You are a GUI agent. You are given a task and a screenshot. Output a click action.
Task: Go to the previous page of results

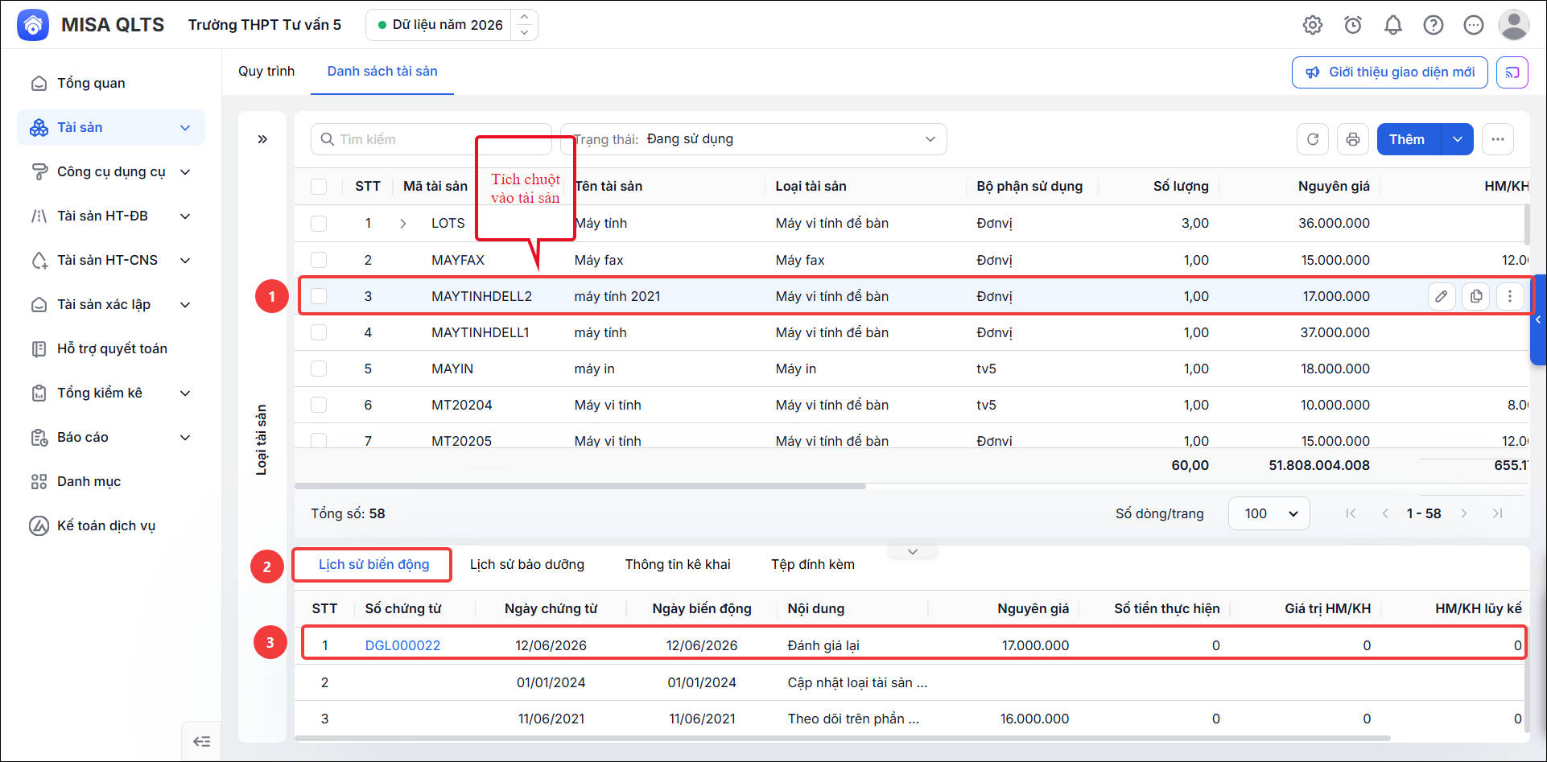pos(1385,513)
